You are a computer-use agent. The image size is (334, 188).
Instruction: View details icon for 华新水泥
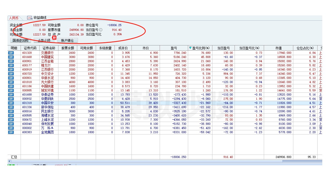click(x=11, y=78)
